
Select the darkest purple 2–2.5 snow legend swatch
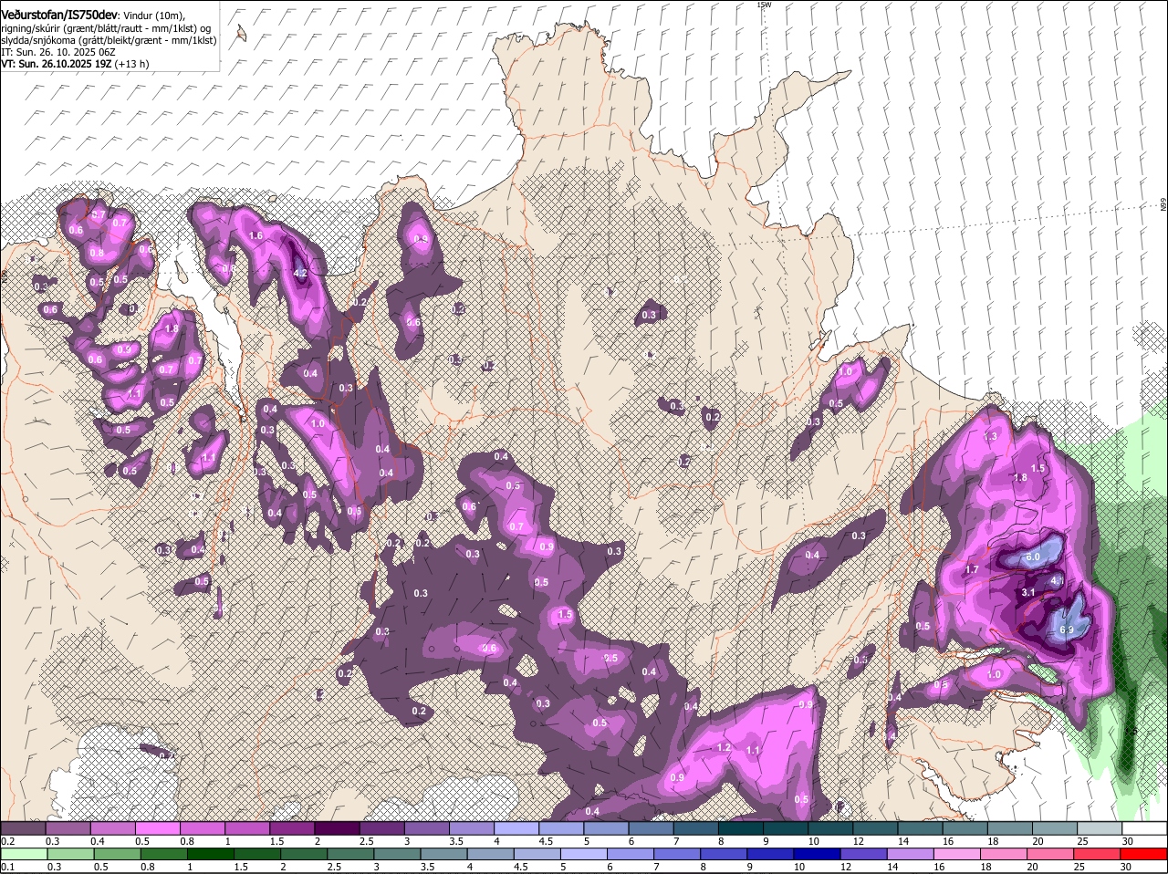click(x=337, y=827)
